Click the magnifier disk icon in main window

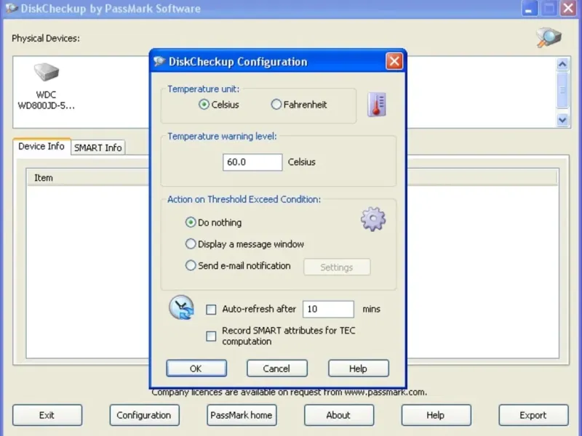point(549,37)
